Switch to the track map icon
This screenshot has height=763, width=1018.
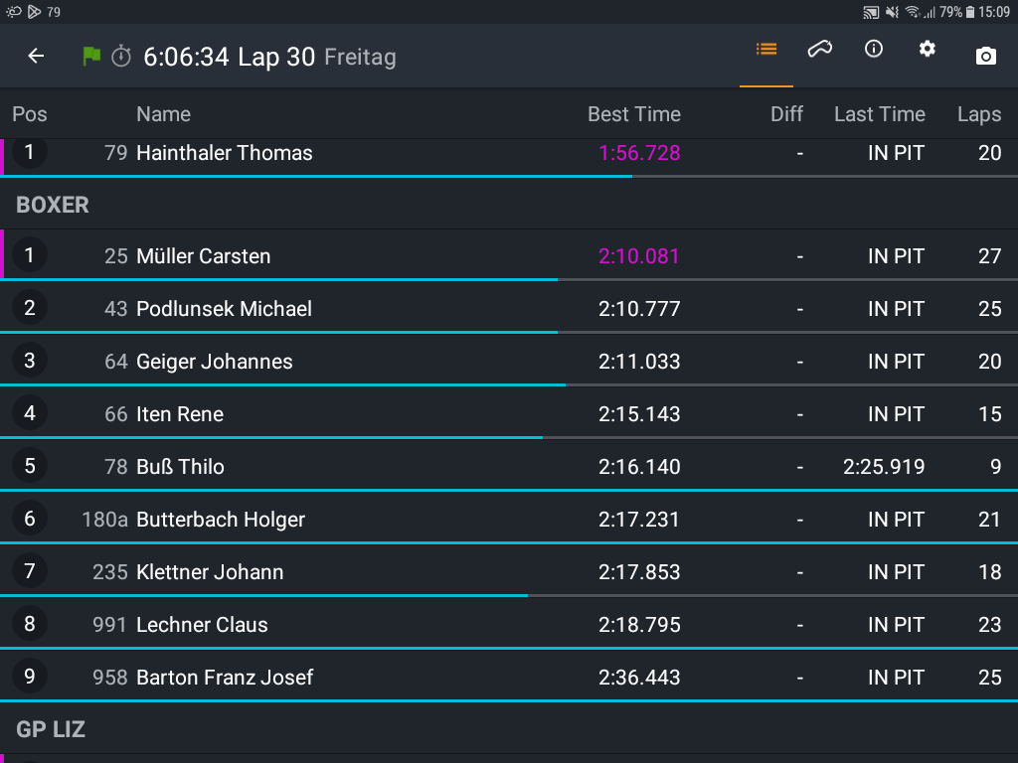[x=820, y=50]
